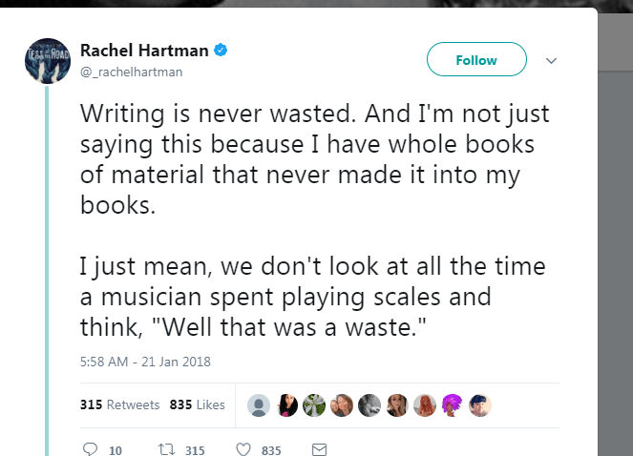Click the 5:58 AM - 21 Jan 2018 timestamp
The height and width of the screenshot is (456, 633).
point(146,362)
